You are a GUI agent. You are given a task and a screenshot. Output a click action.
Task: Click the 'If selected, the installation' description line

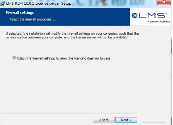point(72,33)
